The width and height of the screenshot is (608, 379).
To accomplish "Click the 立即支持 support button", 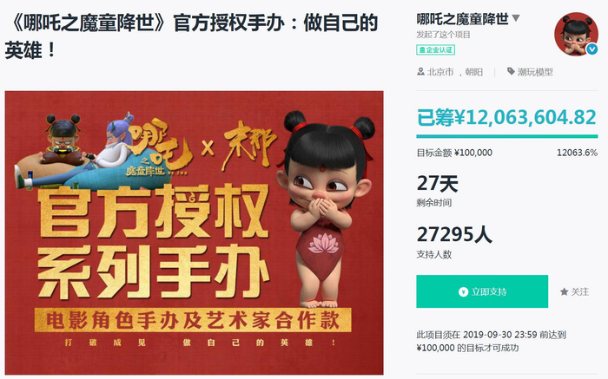I will coord(482,291).
